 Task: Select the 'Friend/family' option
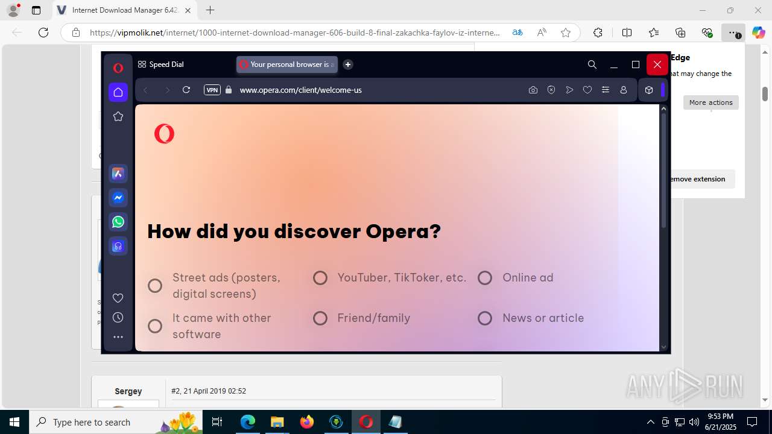pos(320,318)
